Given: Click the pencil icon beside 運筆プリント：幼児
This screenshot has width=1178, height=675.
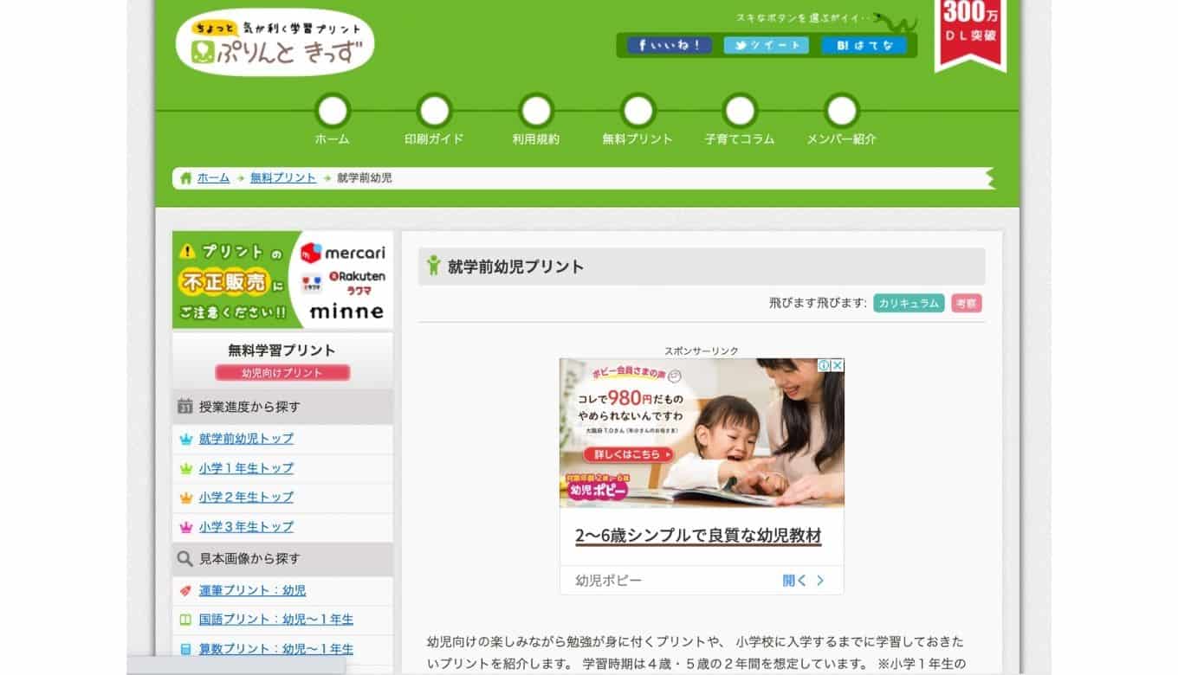Looking at the screenshot, I should pyautogui.click(x=184, y=589).
